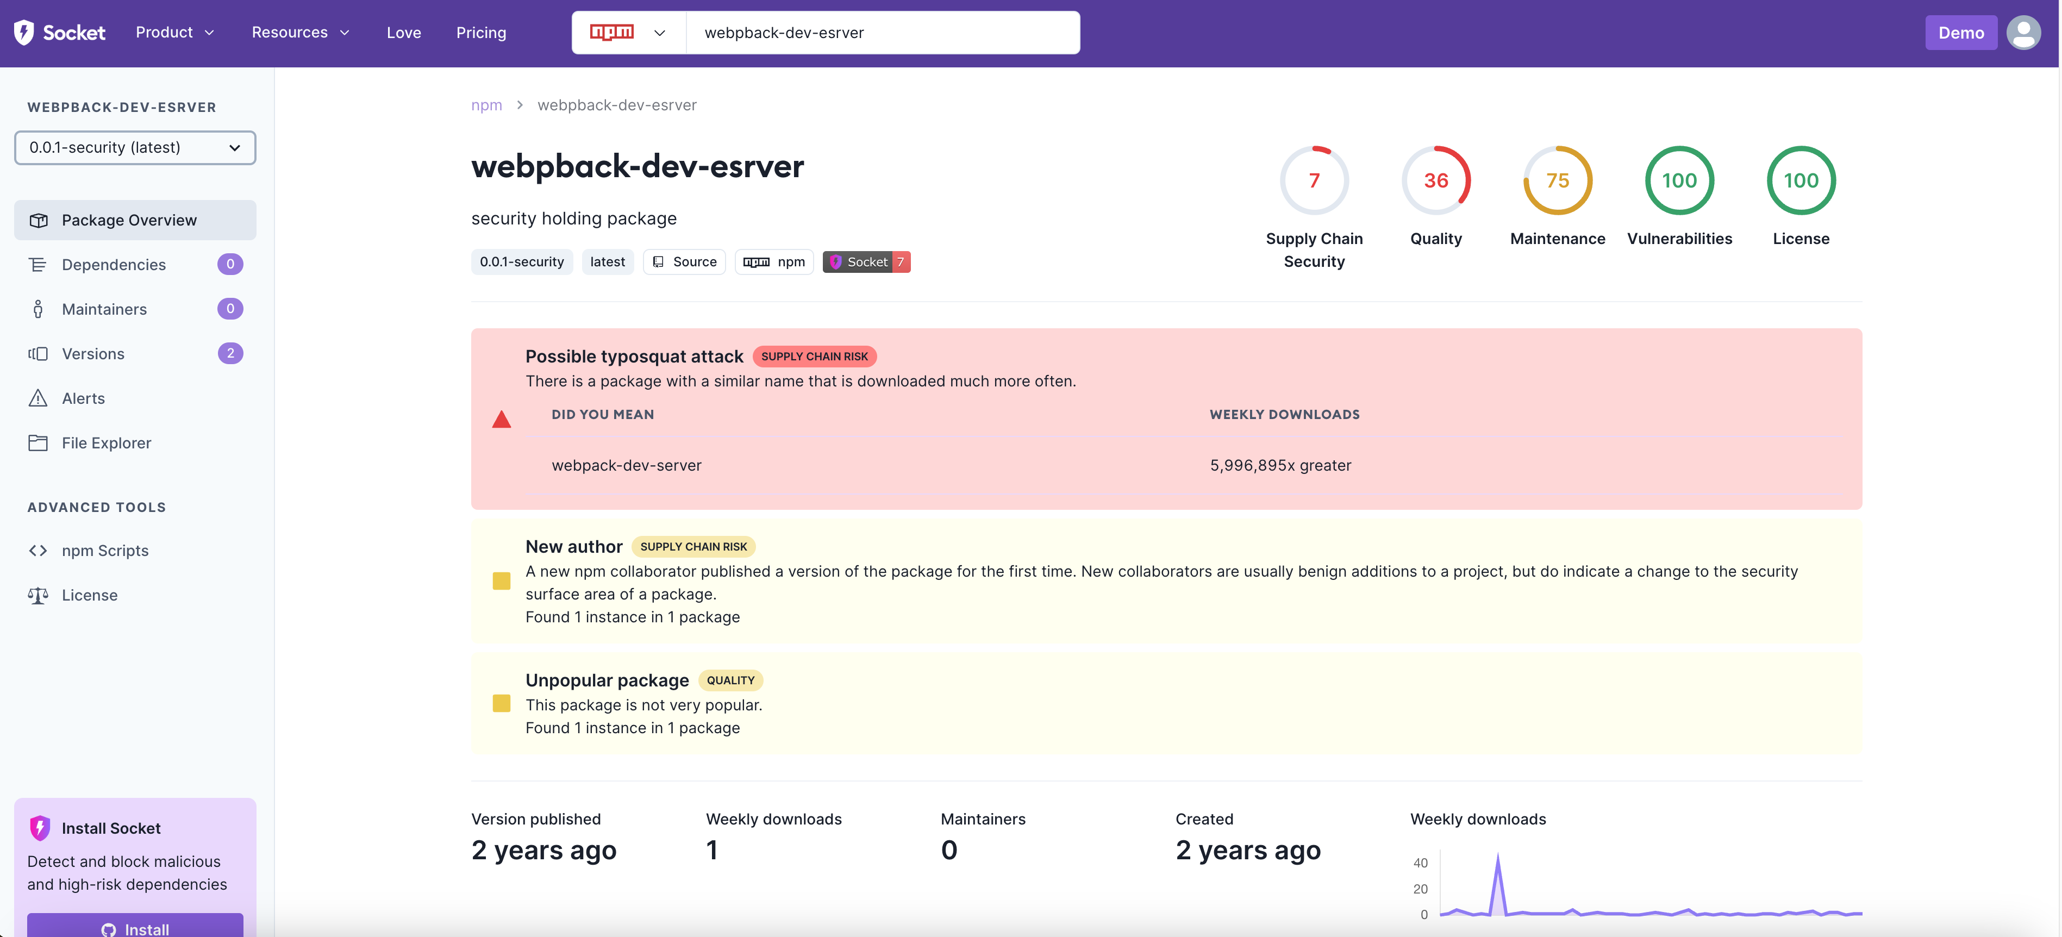
Task: Click the License score 100 gauge
Action: pyautogui.click(x=1801, y=180)
